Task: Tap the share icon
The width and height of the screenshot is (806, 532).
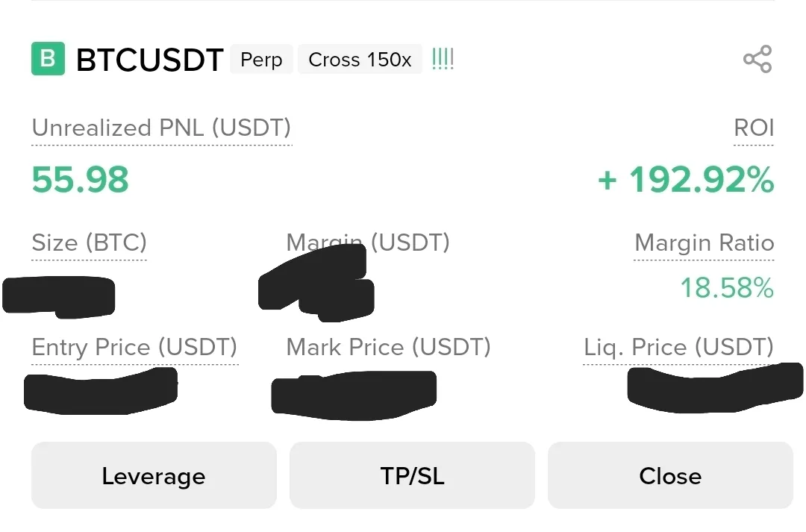Action: click(x=757, y=60)
